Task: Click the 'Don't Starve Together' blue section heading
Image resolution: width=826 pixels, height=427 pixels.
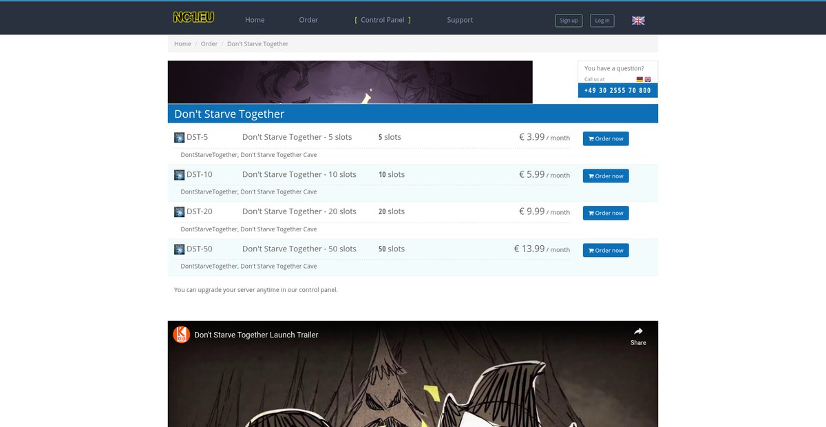Action: [x=413, y=114]
